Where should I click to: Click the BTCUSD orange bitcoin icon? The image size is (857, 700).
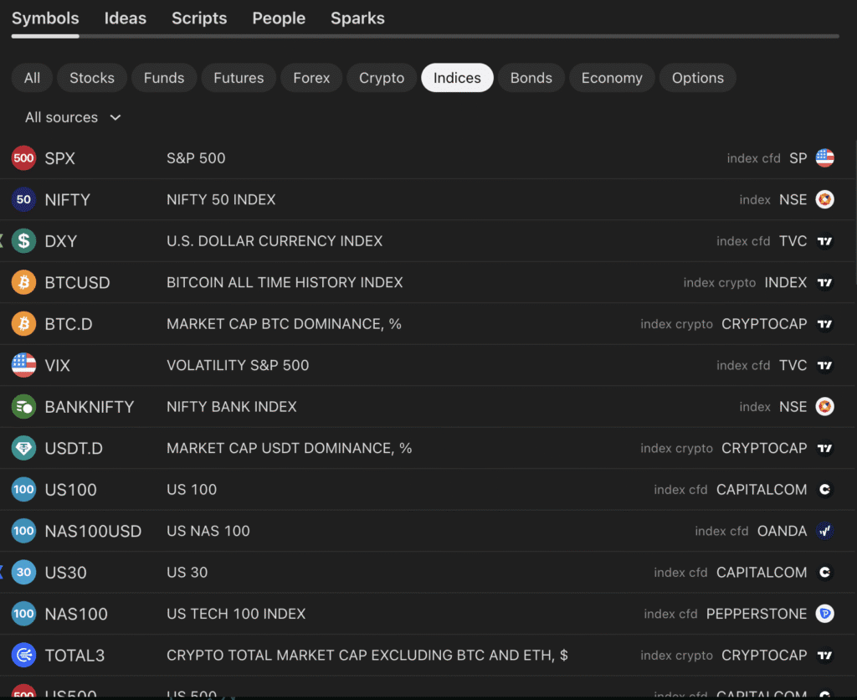[23, 282]
